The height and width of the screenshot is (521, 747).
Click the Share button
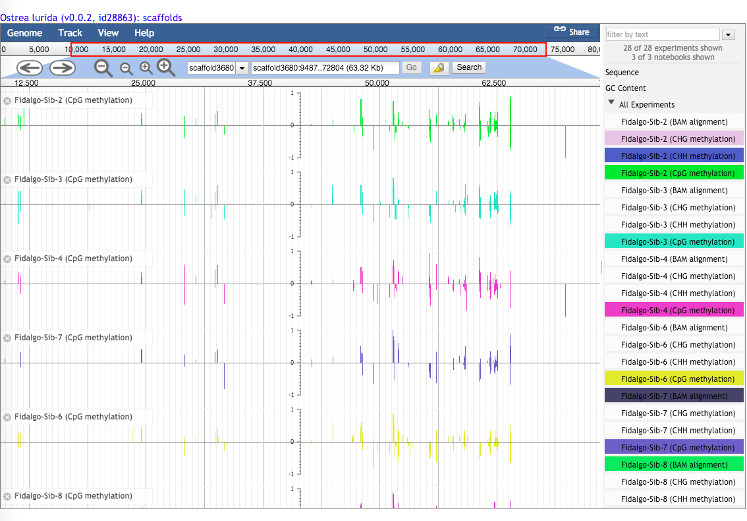coord(572,32)
